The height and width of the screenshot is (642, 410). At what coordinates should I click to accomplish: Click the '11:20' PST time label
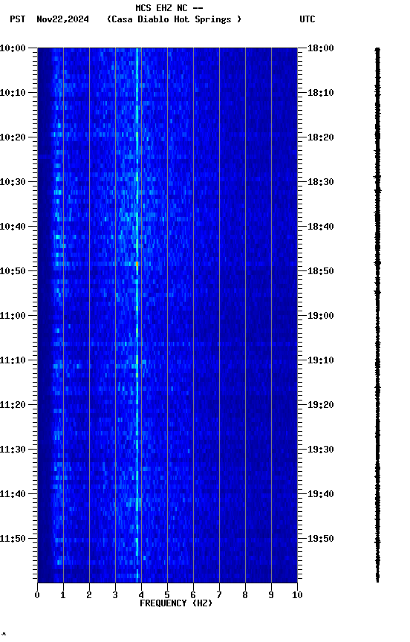point(13,405)
